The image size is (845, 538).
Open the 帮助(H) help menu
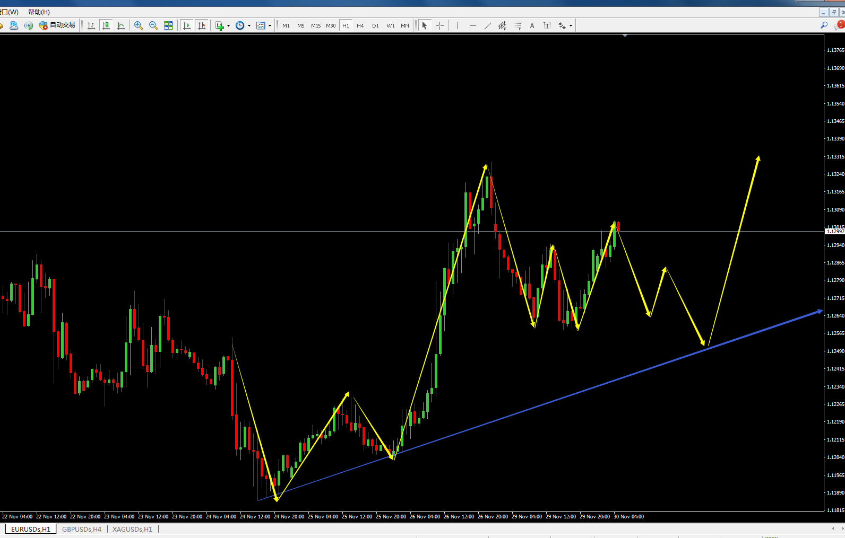[x=39, y=12]
